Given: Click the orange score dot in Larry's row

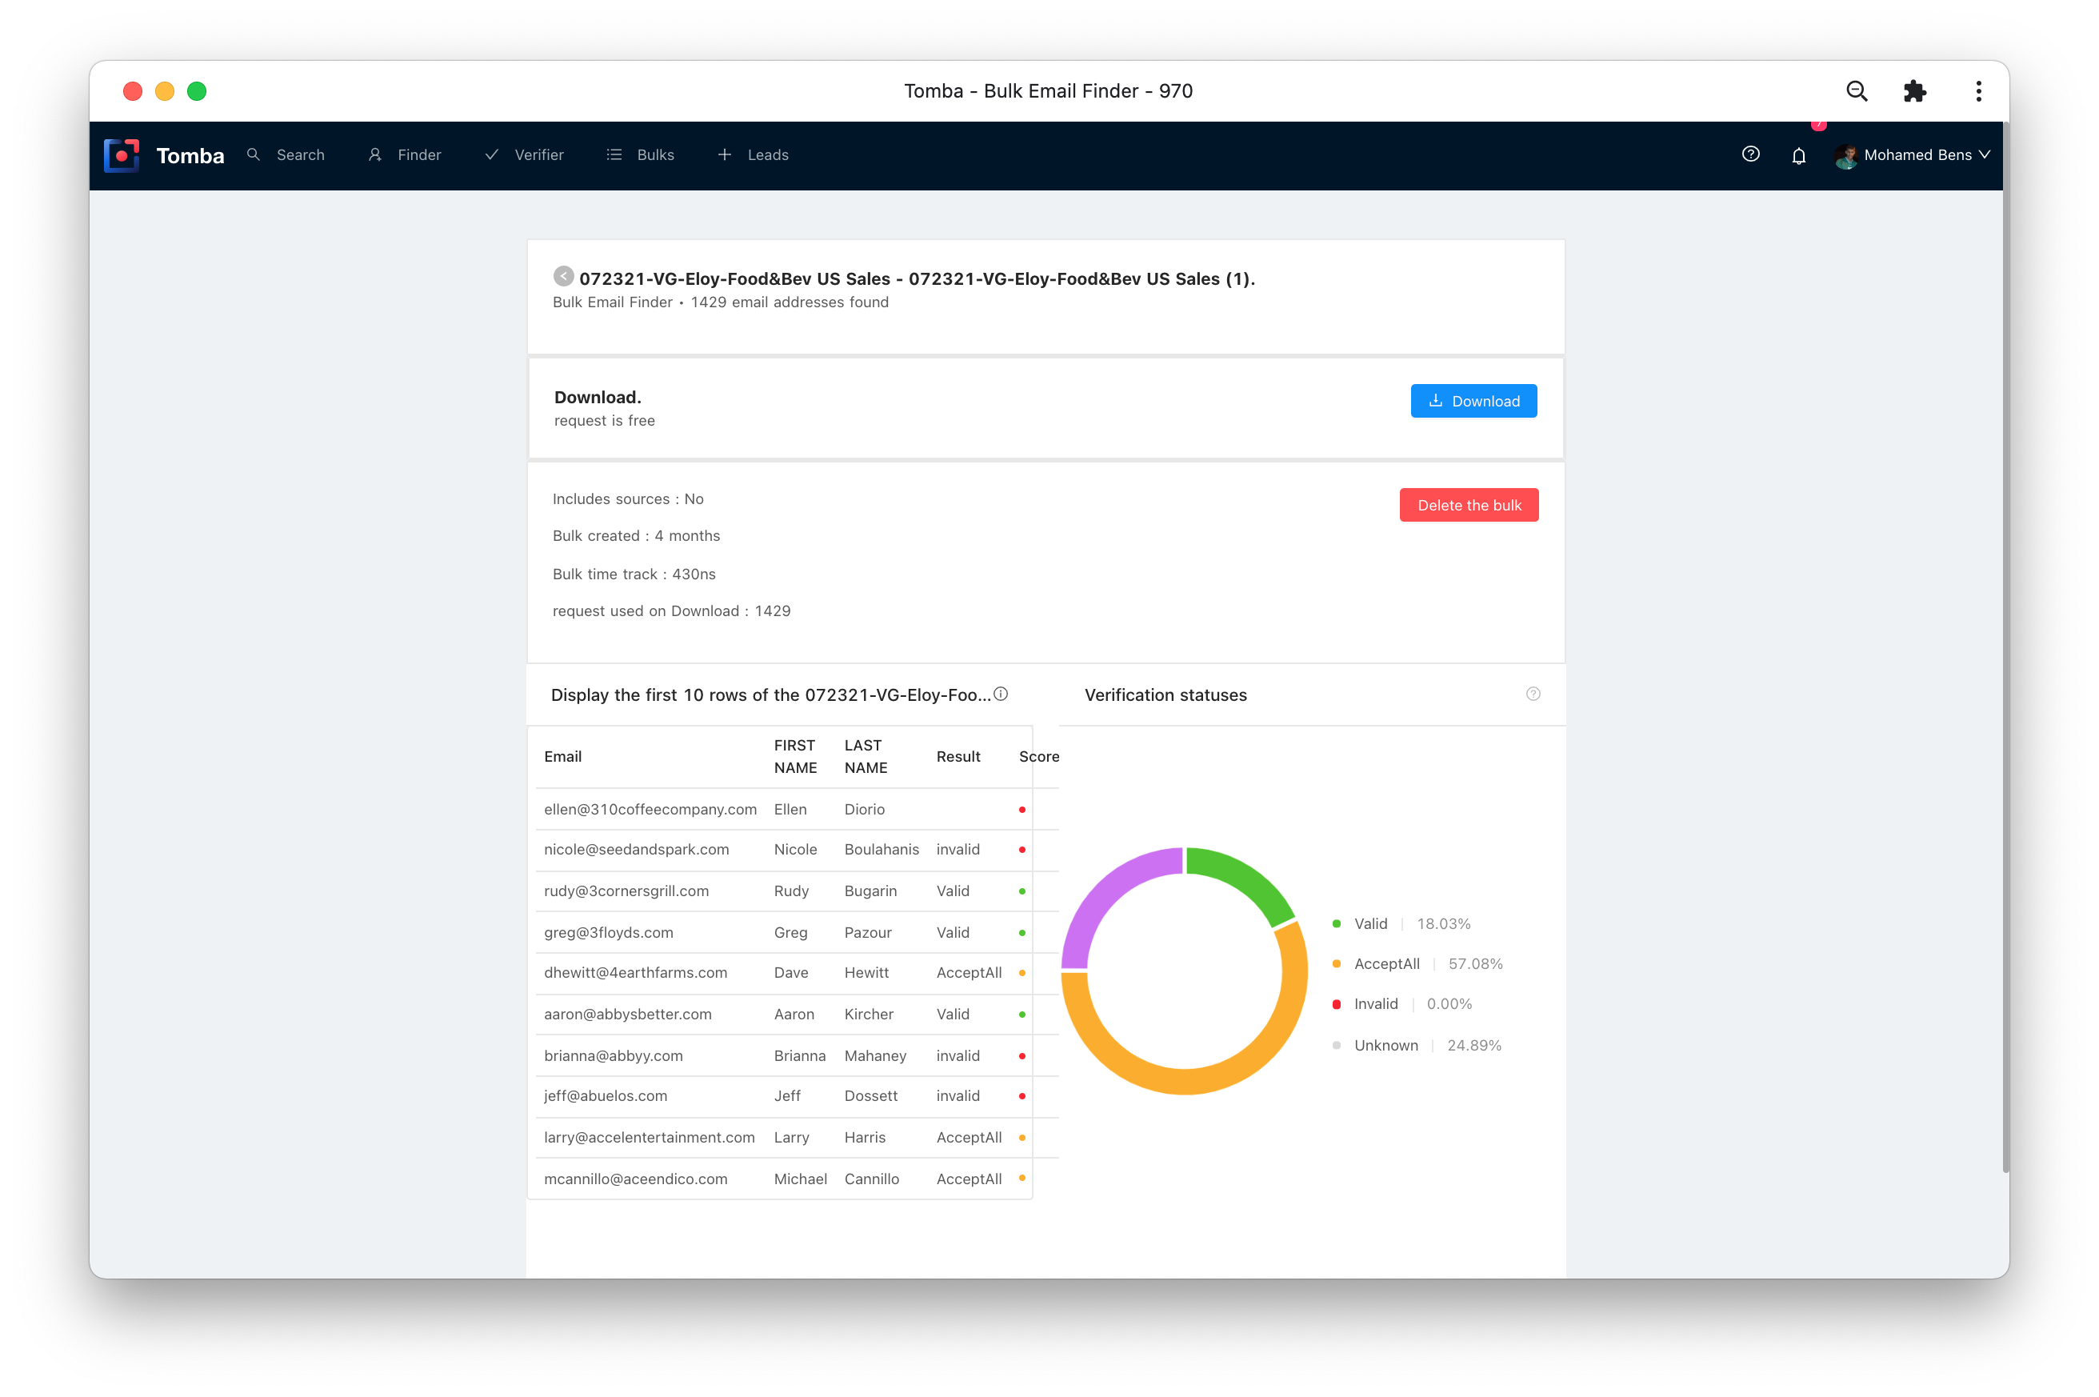Looking at the screenshot, I should (1022, 1138).
